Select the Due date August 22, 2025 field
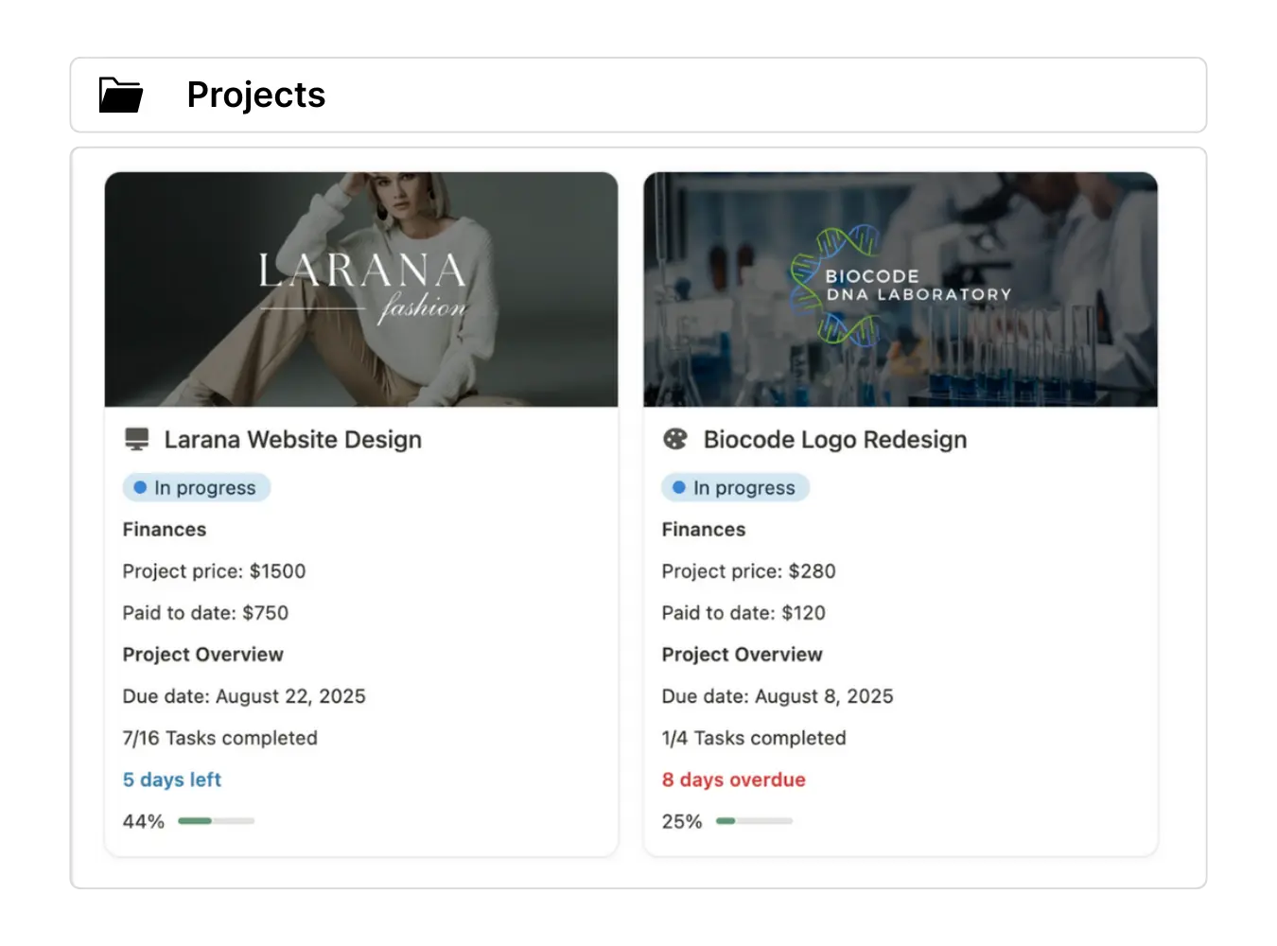Screen dimensions: 1277x946 pos(243,696)
